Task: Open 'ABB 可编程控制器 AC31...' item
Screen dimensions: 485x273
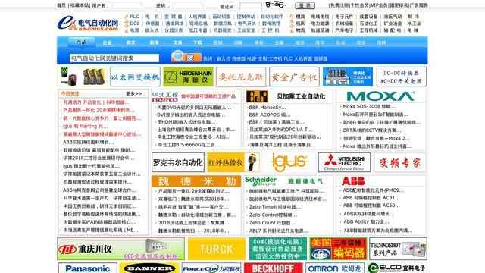Action: click(371, 197)
